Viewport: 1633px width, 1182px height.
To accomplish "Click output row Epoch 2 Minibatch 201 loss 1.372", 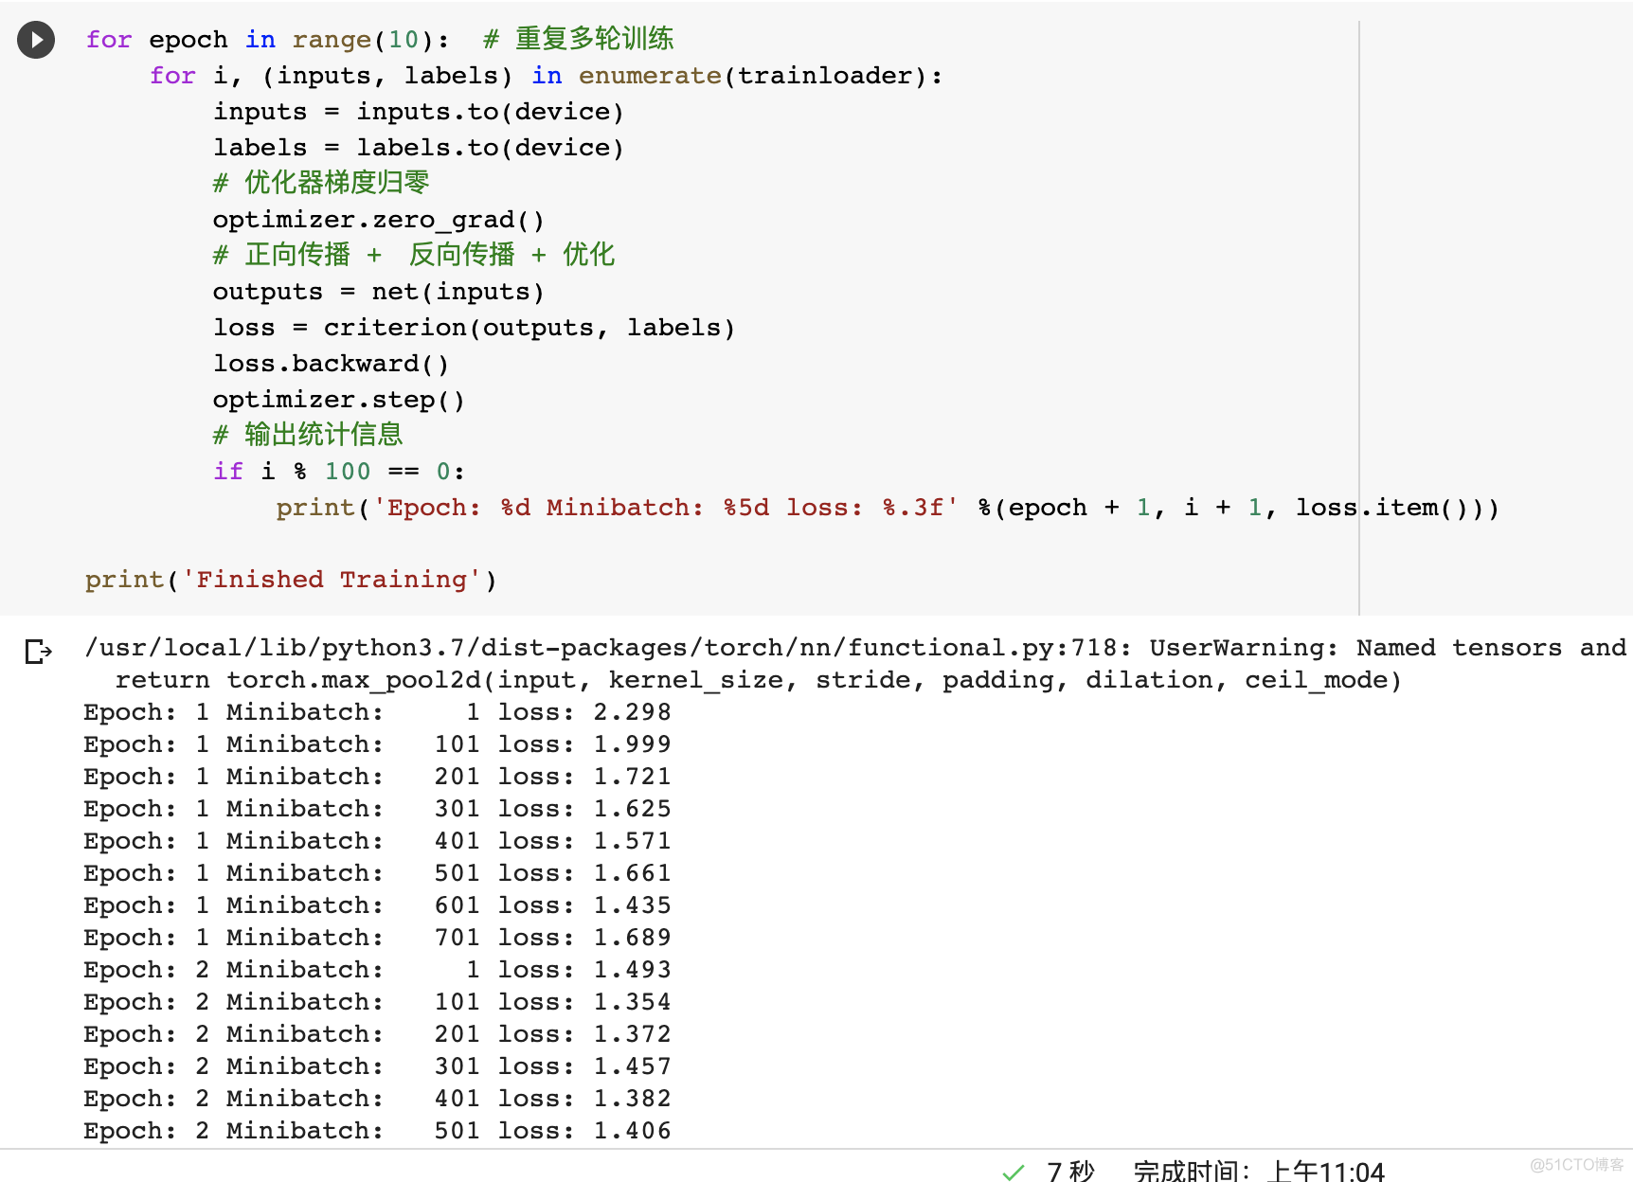I will [377, 1034].
